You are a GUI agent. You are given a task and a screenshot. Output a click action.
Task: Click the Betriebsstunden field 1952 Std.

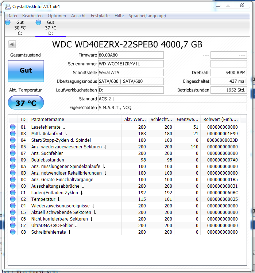click(229, 90)
